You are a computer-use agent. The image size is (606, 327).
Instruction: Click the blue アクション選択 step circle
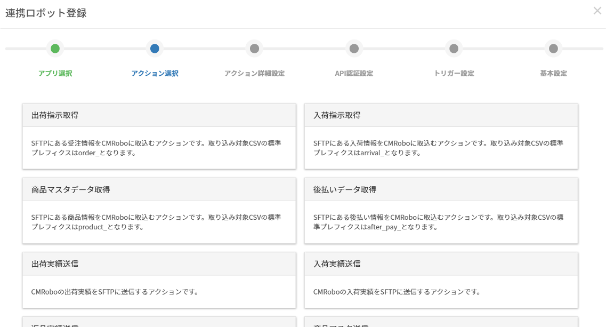pos(155,49)
